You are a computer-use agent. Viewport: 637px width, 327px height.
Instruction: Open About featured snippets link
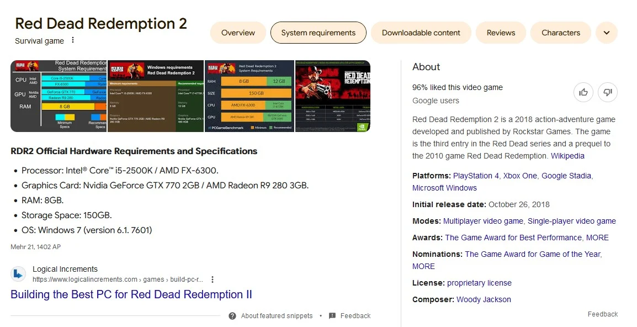point(277,316)
